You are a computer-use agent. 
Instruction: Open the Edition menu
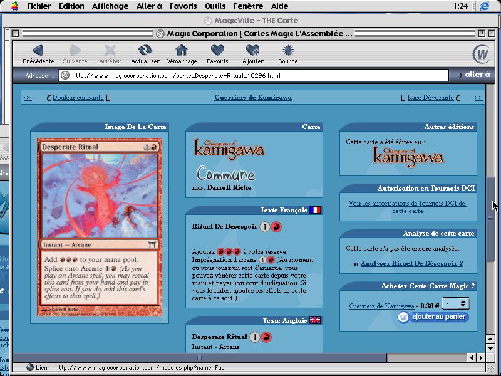(71, 6)
